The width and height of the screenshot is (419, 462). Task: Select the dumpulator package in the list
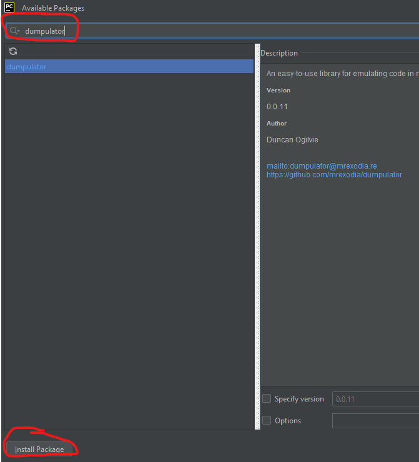point(27,67)
